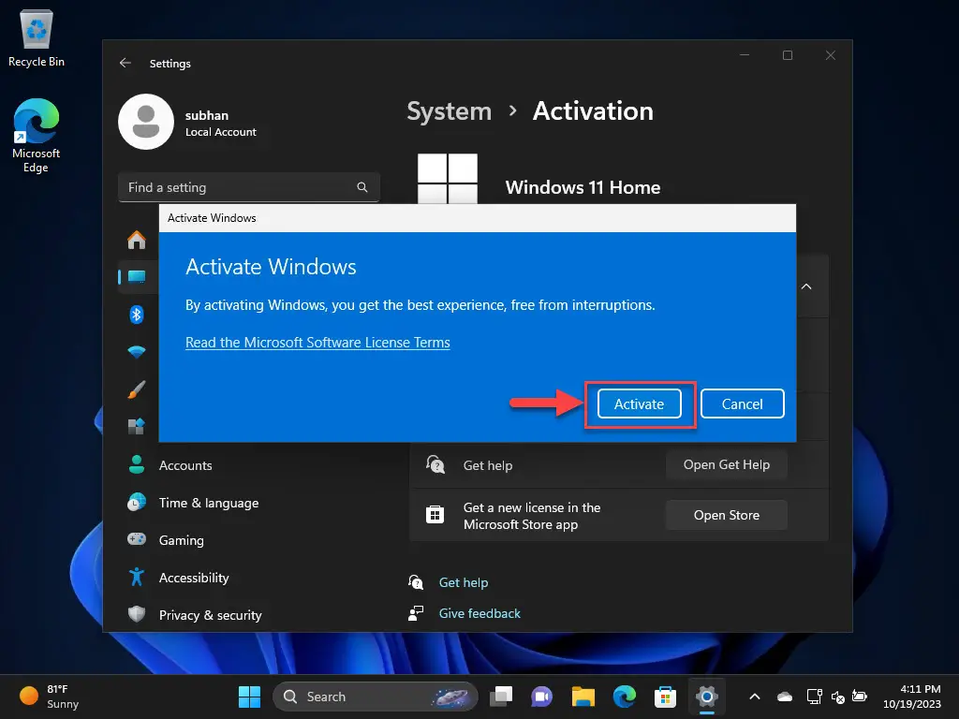Go back using Settings back arrow
This screenshot has height=719, width=959.
pyautogui.click(x=125, y=63)
